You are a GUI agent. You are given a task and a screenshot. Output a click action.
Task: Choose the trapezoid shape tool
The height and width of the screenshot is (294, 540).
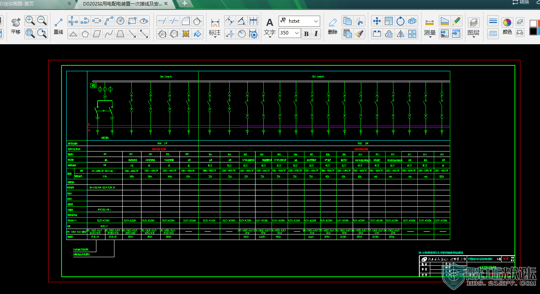click(121, 34)
